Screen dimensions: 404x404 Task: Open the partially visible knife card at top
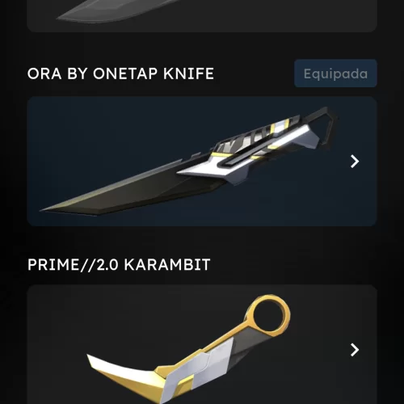[x=202, y=16]
